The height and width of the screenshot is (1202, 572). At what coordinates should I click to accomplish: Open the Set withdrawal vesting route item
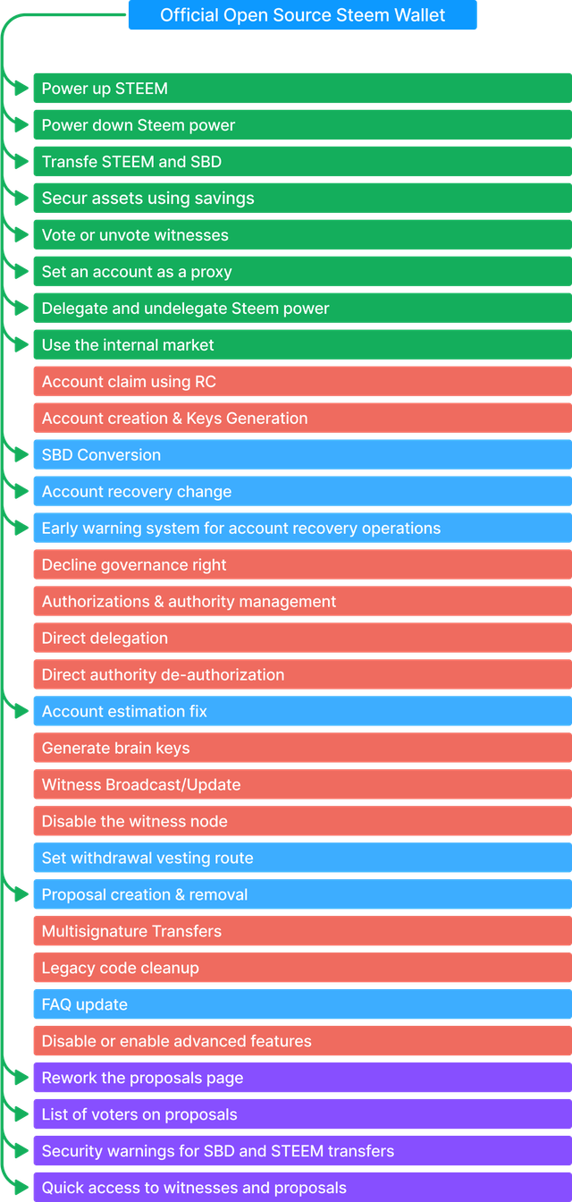click(302, 859)
